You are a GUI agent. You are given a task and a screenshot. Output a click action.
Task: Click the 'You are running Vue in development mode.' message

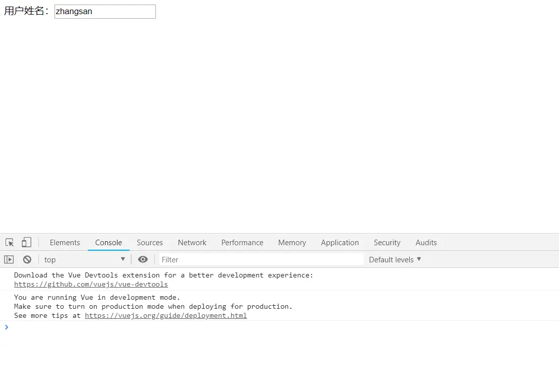click(97, 297)
